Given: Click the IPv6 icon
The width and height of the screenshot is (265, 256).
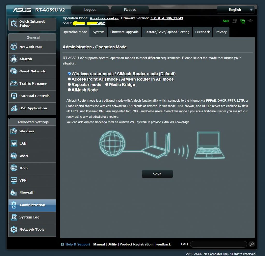Looking at the screenshot, I should pos(14,168).
